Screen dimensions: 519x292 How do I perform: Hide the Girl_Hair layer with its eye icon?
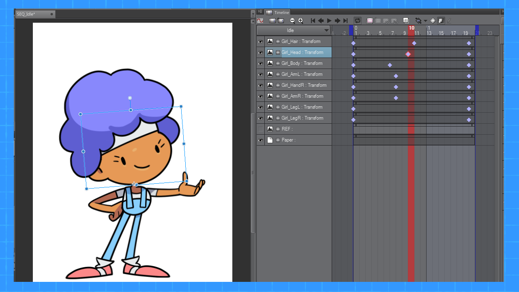pos(260,41)
